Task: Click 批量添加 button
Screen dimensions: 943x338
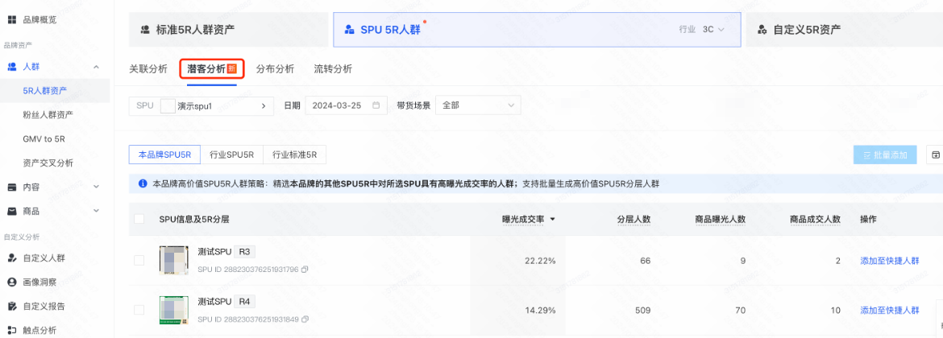Action: coord(885,155)
